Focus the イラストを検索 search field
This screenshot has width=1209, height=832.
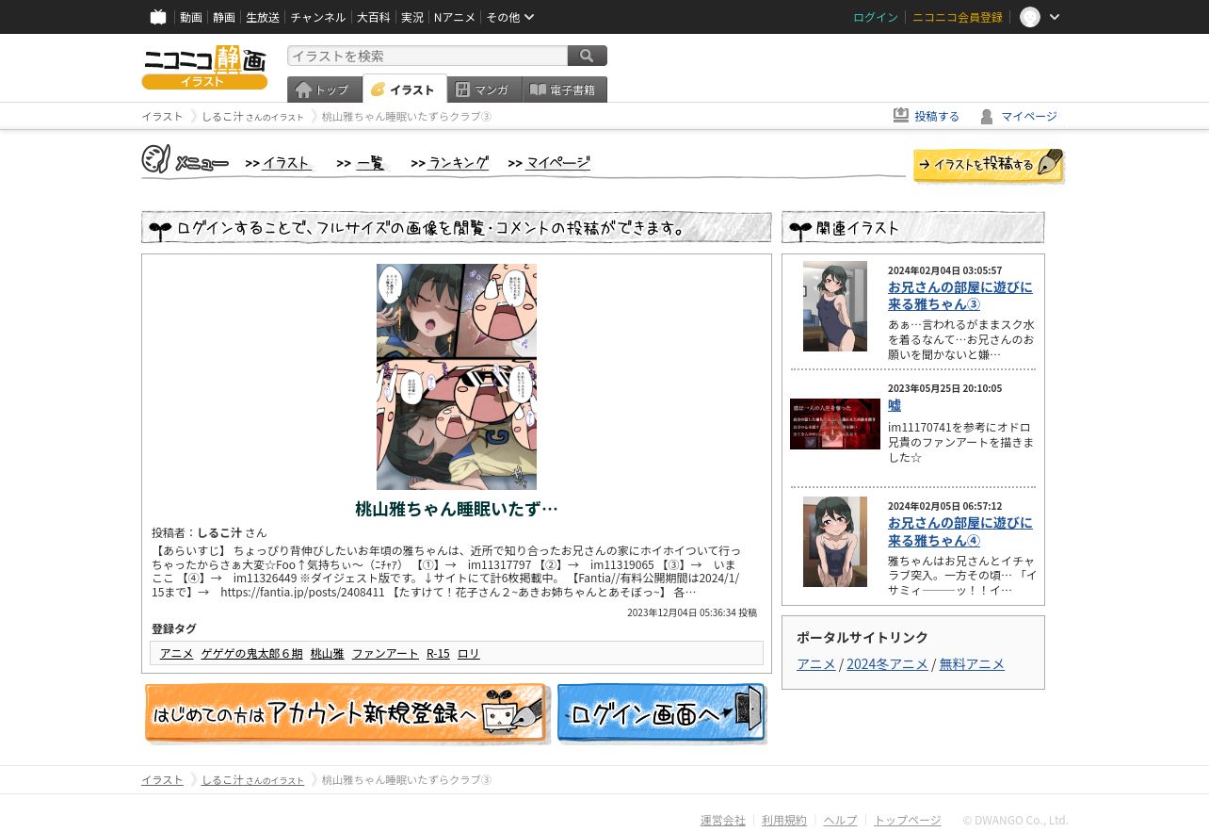[427, 56]
